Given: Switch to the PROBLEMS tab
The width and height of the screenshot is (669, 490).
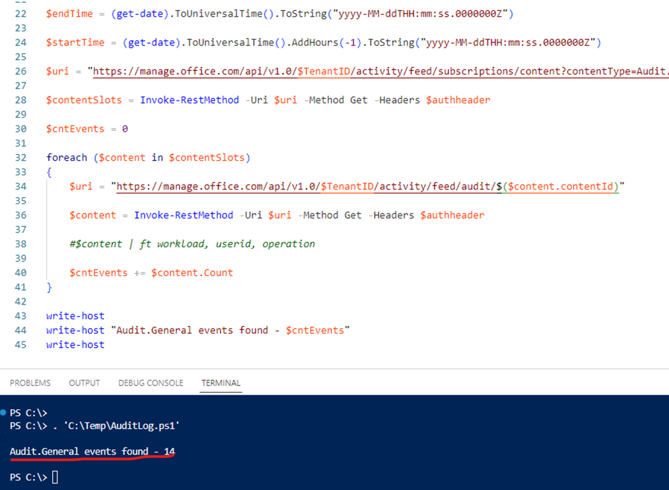Looking at the screenshot, I should [30, 383].
